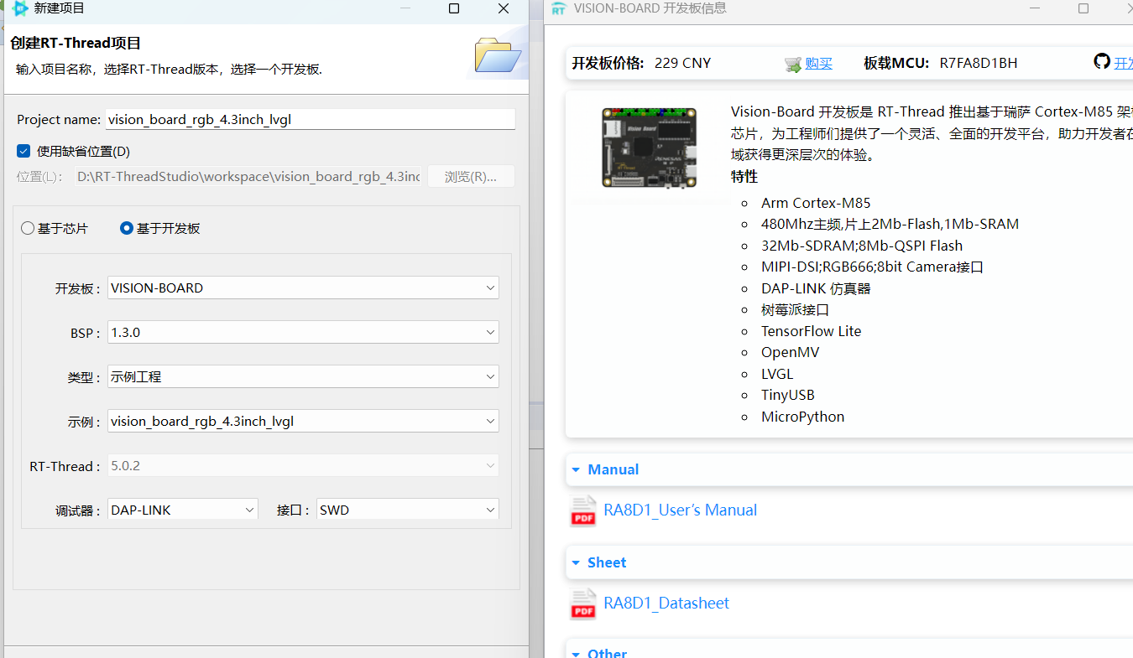Open the 调试器 DAP-LINK dropdown

[x=183, y=510]
